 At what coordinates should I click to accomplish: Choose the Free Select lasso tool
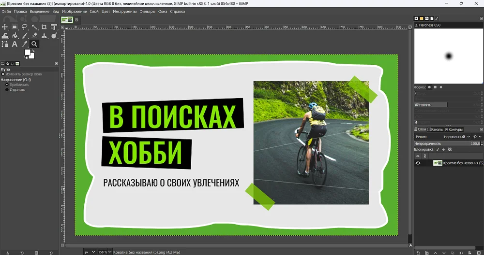[25, 27]
